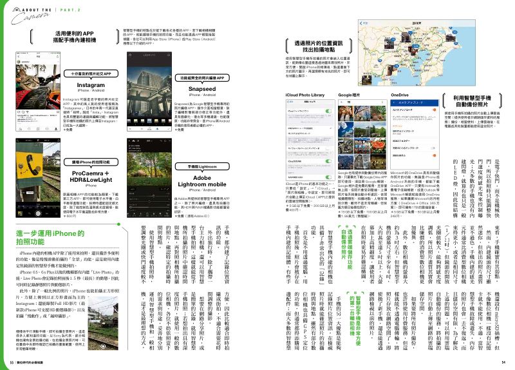This screenshot has width=515, height=370.
Task: Toggle the top green switch in the iCloud screenshot
Action: [x=328, y=111]
